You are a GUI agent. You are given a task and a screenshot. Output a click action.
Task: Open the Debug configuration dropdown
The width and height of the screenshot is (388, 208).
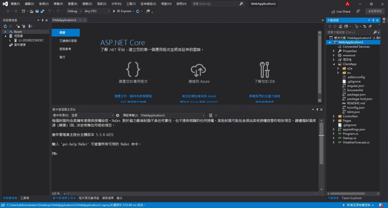[75, 11]
